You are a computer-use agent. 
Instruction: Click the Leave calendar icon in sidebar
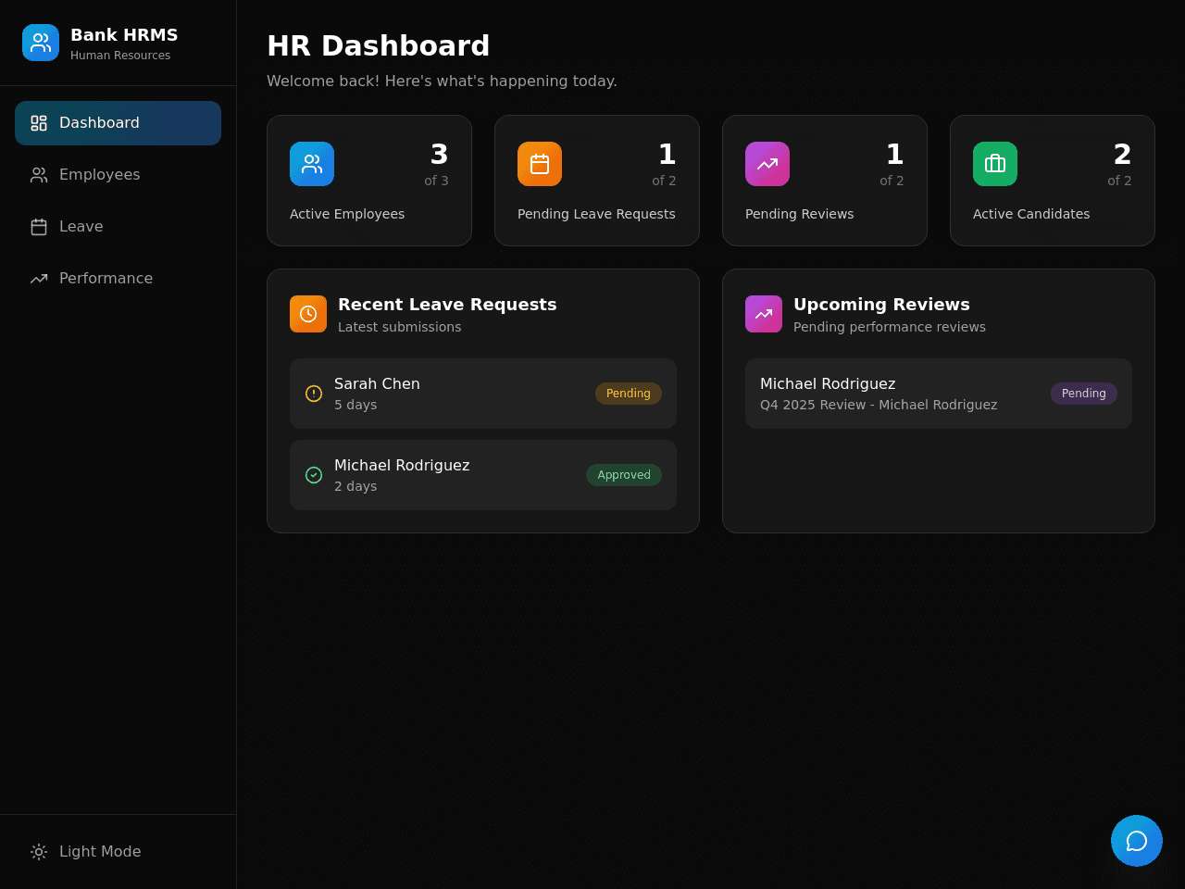coord(39,227)
